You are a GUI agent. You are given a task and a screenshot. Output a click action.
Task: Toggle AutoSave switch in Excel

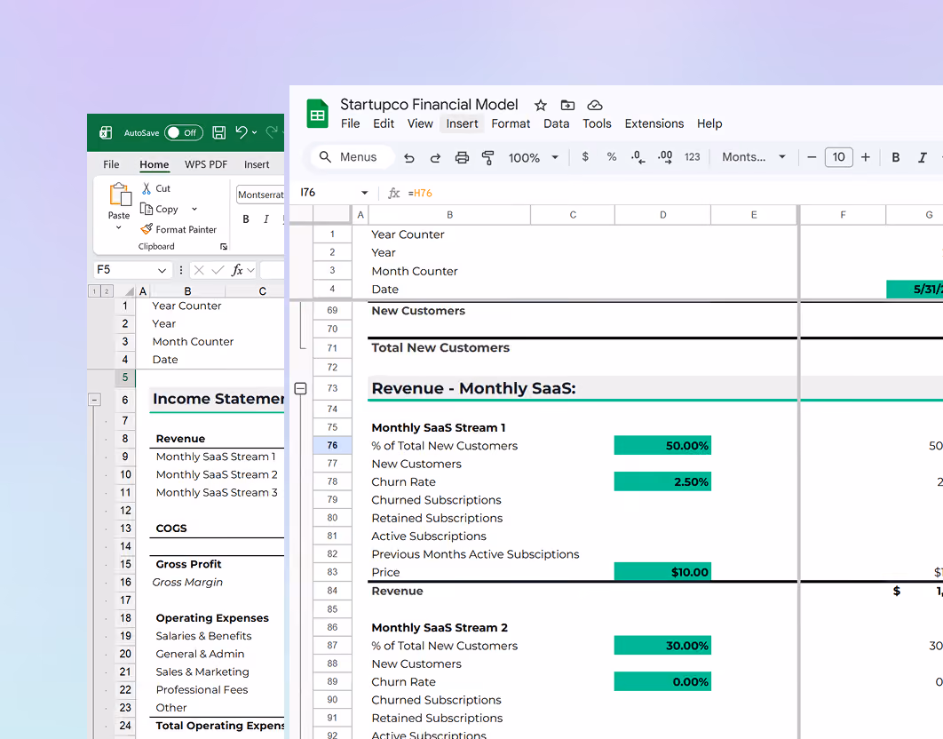pyautogui.click(x=183, y=132)
